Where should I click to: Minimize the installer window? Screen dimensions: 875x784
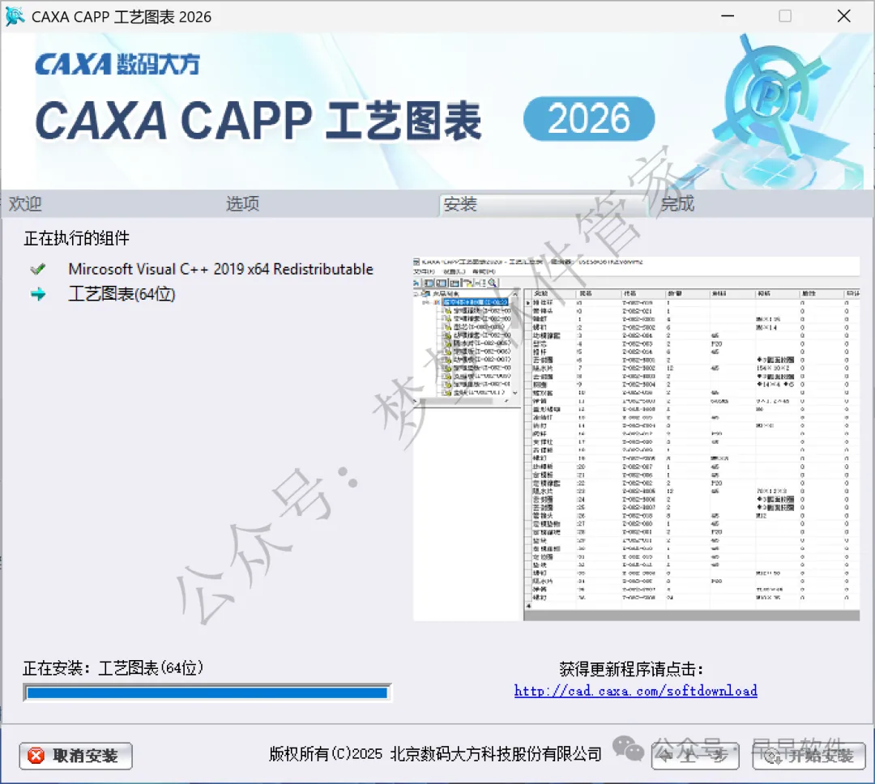tap(728, 16)
